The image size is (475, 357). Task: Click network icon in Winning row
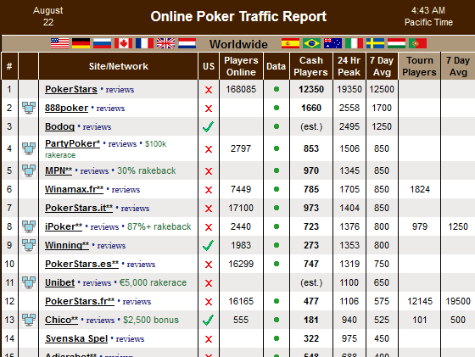29,245
